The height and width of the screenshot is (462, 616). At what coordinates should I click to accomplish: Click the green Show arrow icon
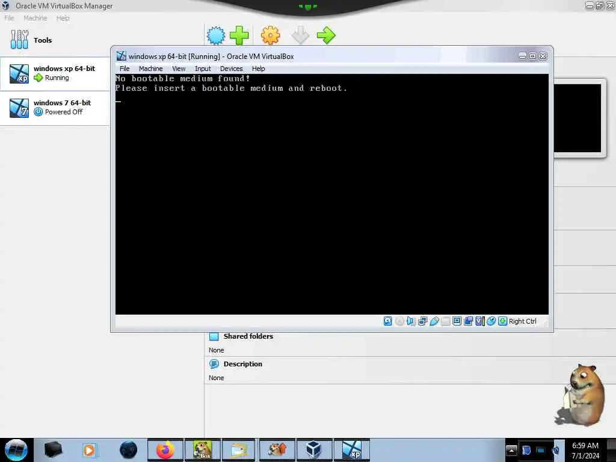click(326, 35)
